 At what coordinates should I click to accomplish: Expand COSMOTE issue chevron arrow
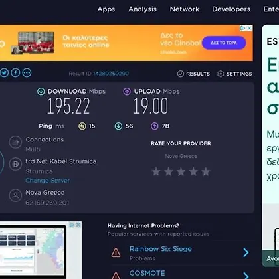[246, 276]
